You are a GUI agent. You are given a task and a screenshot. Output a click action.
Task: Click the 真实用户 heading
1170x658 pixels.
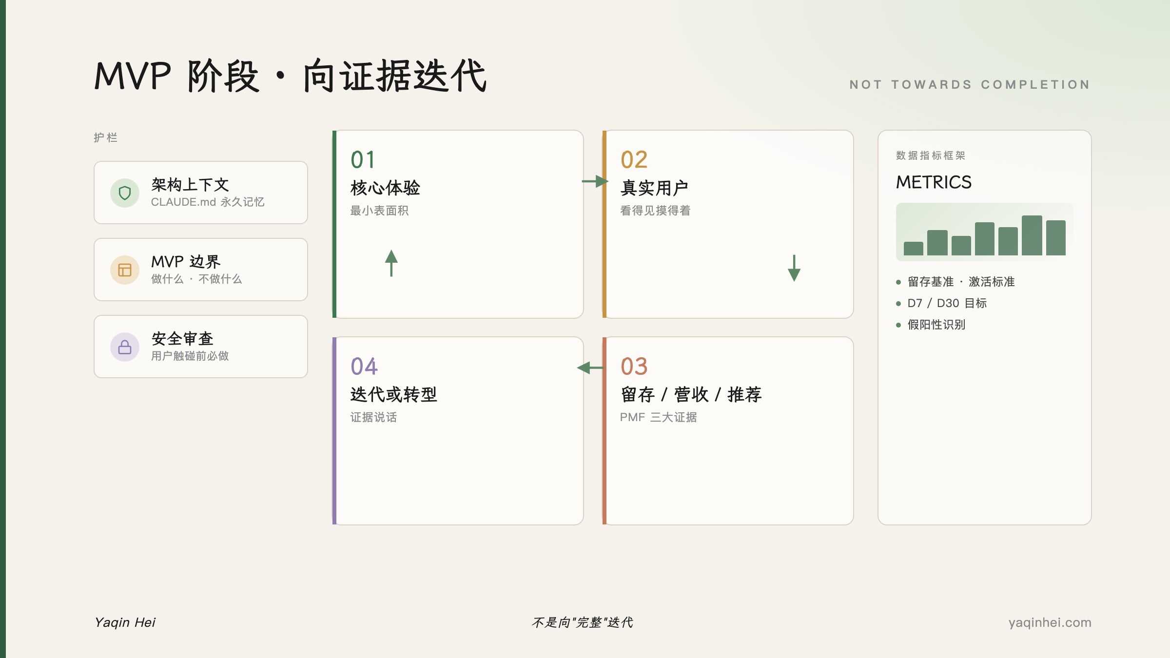(x=654, y=188)
